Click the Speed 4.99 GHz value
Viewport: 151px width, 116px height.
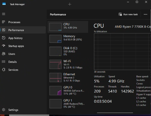pos(116,81)
